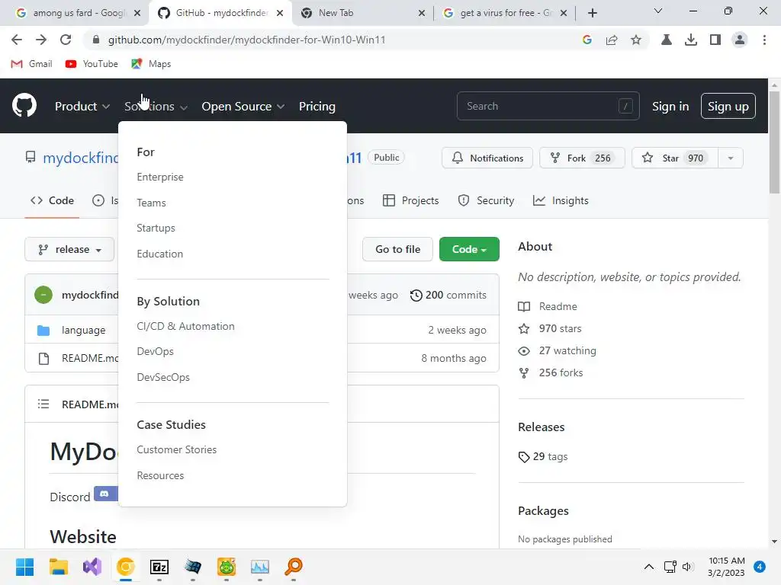Bookmark this page with star icon
The image size is (781, 585).
[x=636, y=40]
